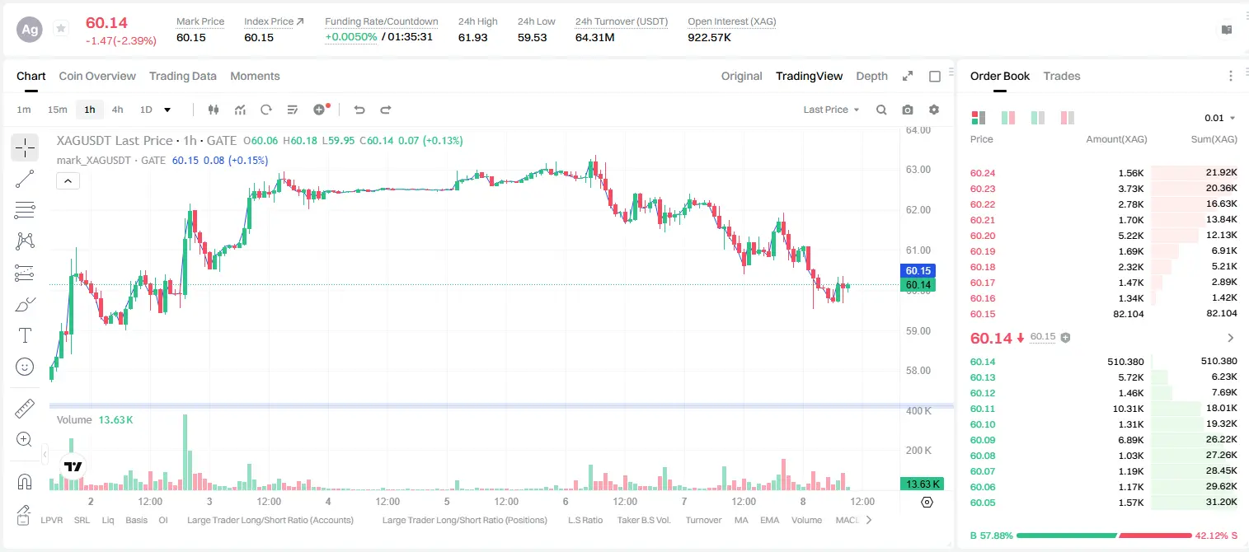
Task: Switch chart view to Depth
Action: (x=871, y=76)
